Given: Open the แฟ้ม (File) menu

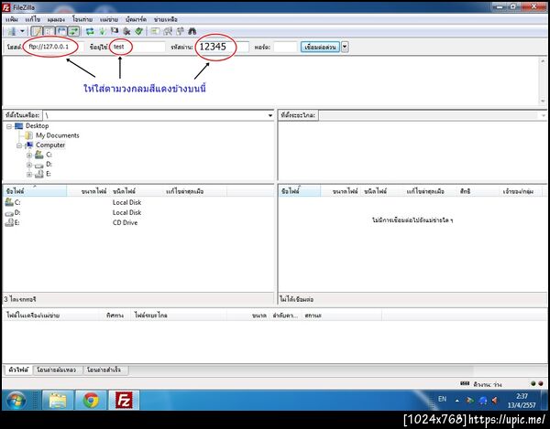Looking at the screenshot, I should coord(12,19).
